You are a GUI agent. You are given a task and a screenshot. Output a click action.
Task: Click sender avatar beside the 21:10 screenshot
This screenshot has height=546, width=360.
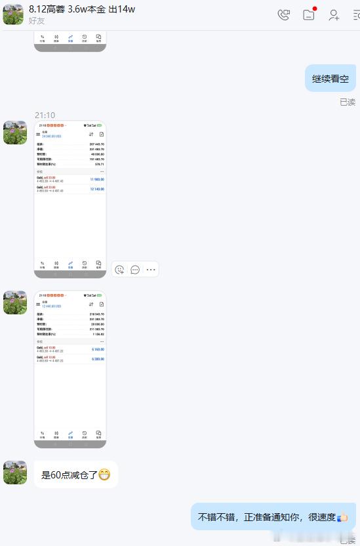(x=15, y=133)
